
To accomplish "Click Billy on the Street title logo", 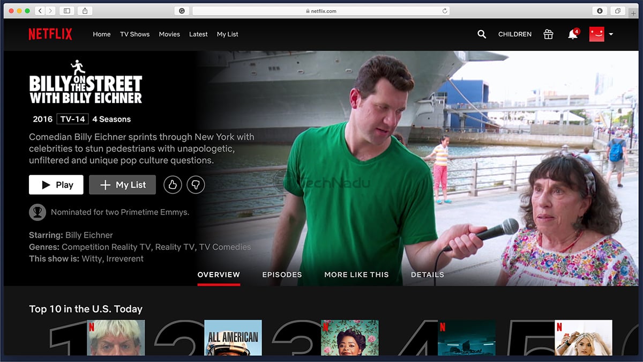I will pos(86,82).
